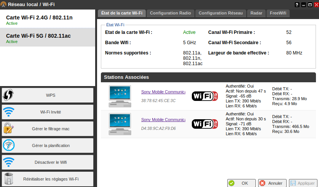
Task: Click the second station's WiFi ac badge
Action: pos(205,124)
